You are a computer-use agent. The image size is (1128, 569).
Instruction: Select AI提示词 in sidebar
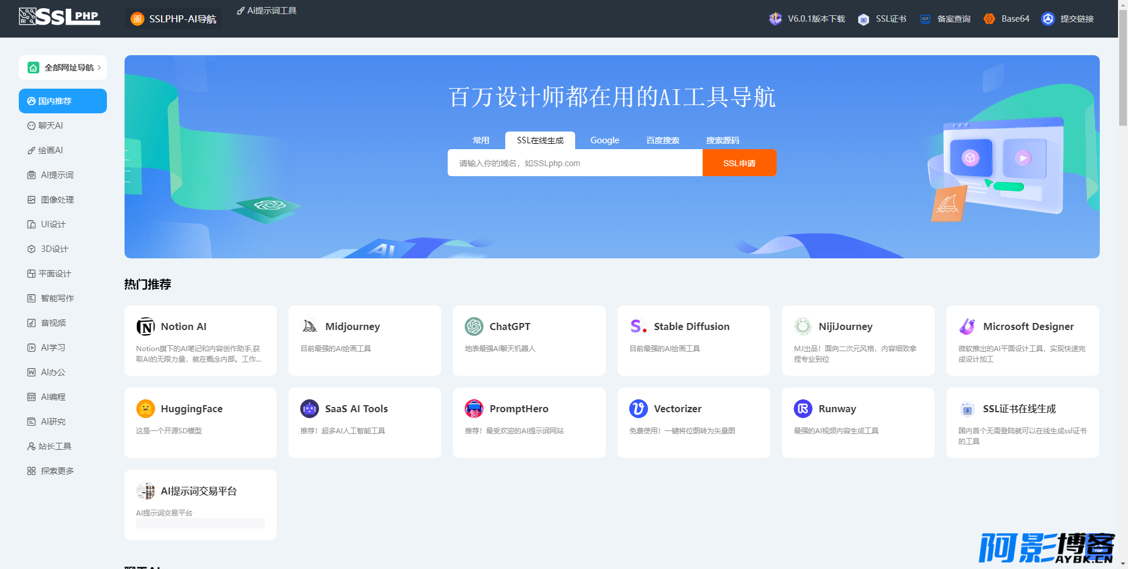[63, 175]
